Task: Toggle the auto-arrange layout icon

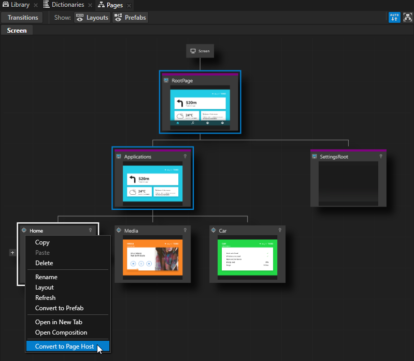Action: (x=394, y=18)
